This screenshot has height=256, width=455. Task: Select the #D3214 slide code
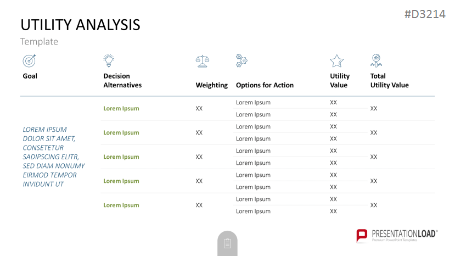pos(425,14)
